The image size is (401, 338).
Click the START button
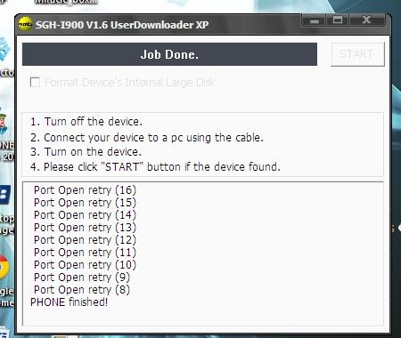point(357,54)
